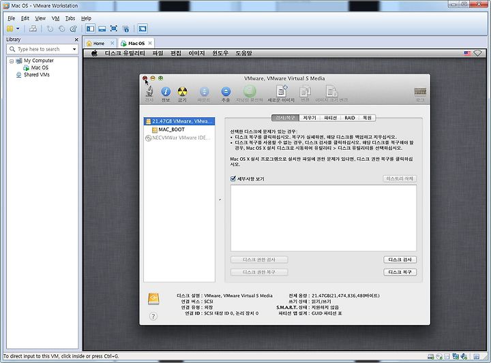491x363 pixels.
Task: Toggle the show library toolbar icon
Action: click(91, 29)
